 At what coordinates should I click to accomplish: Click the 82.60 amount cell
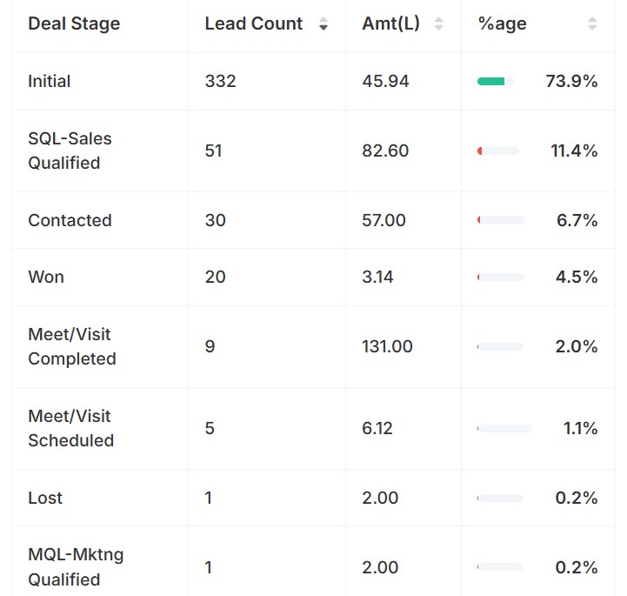pyautogui.click(x=385, y=151)
